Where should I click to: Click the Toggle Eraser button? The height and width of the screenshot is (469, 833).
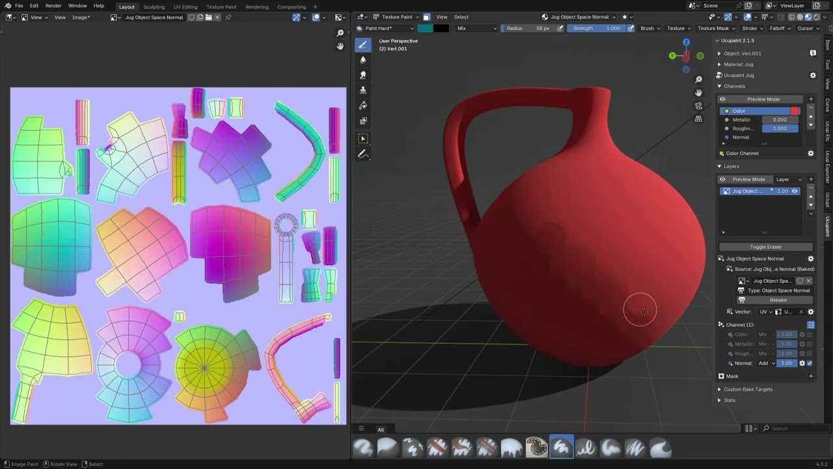[766, 247]
